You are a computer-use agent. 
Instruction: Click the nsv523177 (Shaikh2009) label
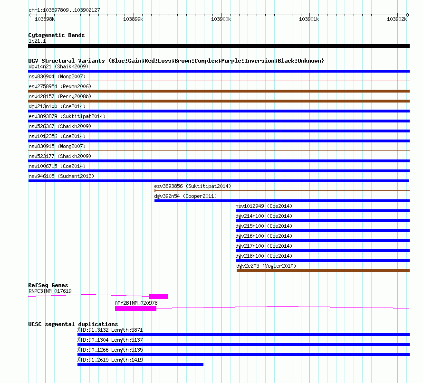[x=60, y=156]
